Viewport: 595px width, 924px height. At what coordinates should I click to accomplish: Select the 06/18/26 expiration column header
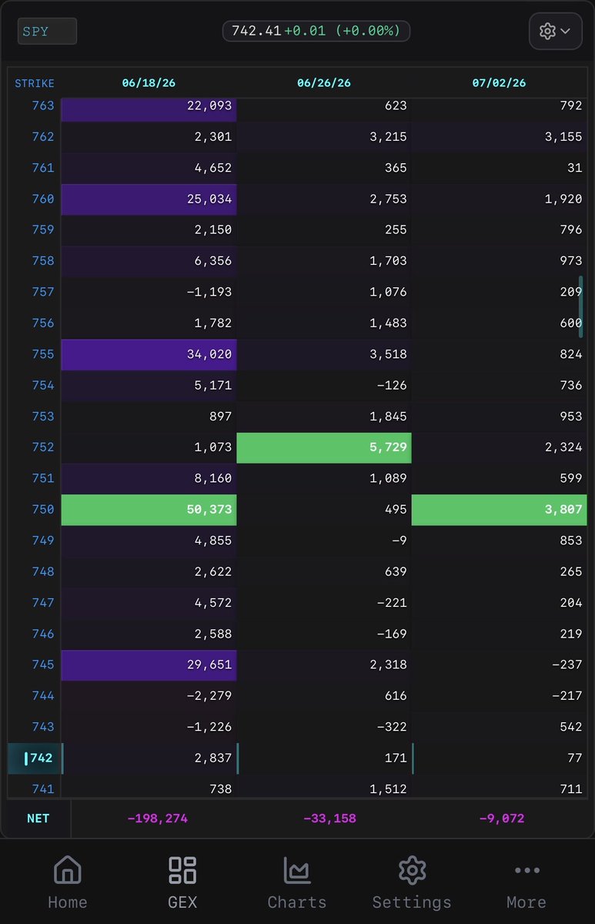click(x=149, y=83)
